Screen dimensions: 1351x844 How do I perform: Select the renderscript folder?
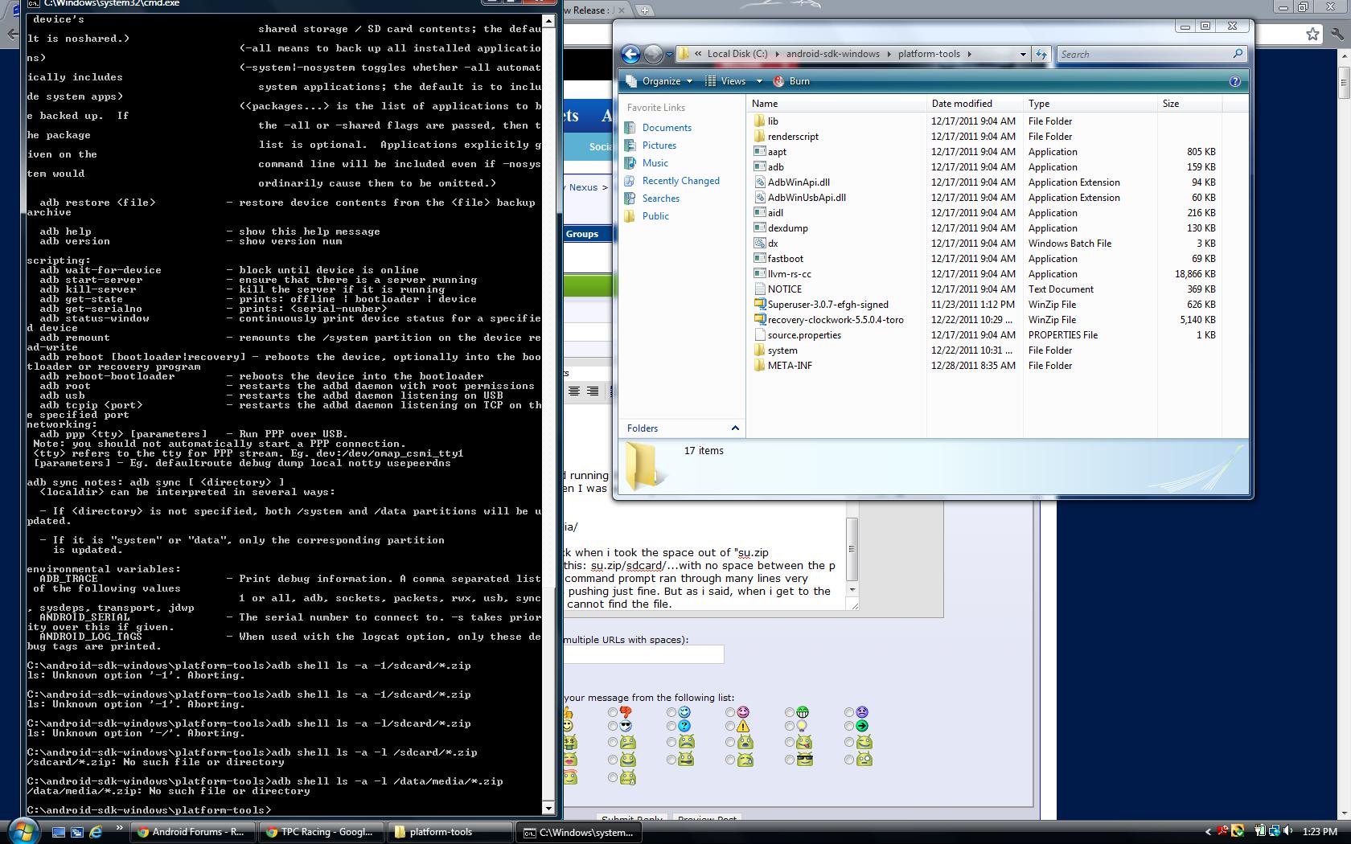pyautogui.click(x=793, y=137)
